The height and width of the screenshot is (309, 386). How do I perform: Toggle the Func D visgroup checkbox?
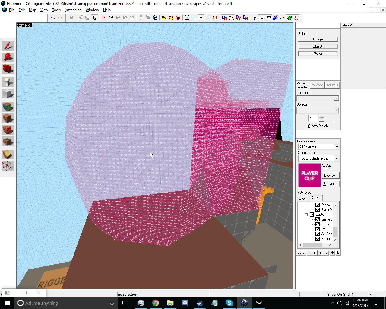coord(318,210)
